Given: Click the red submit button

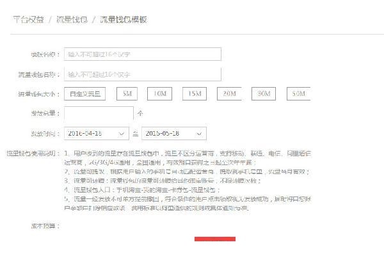Looking at the screenshot, I should point(215,239).
